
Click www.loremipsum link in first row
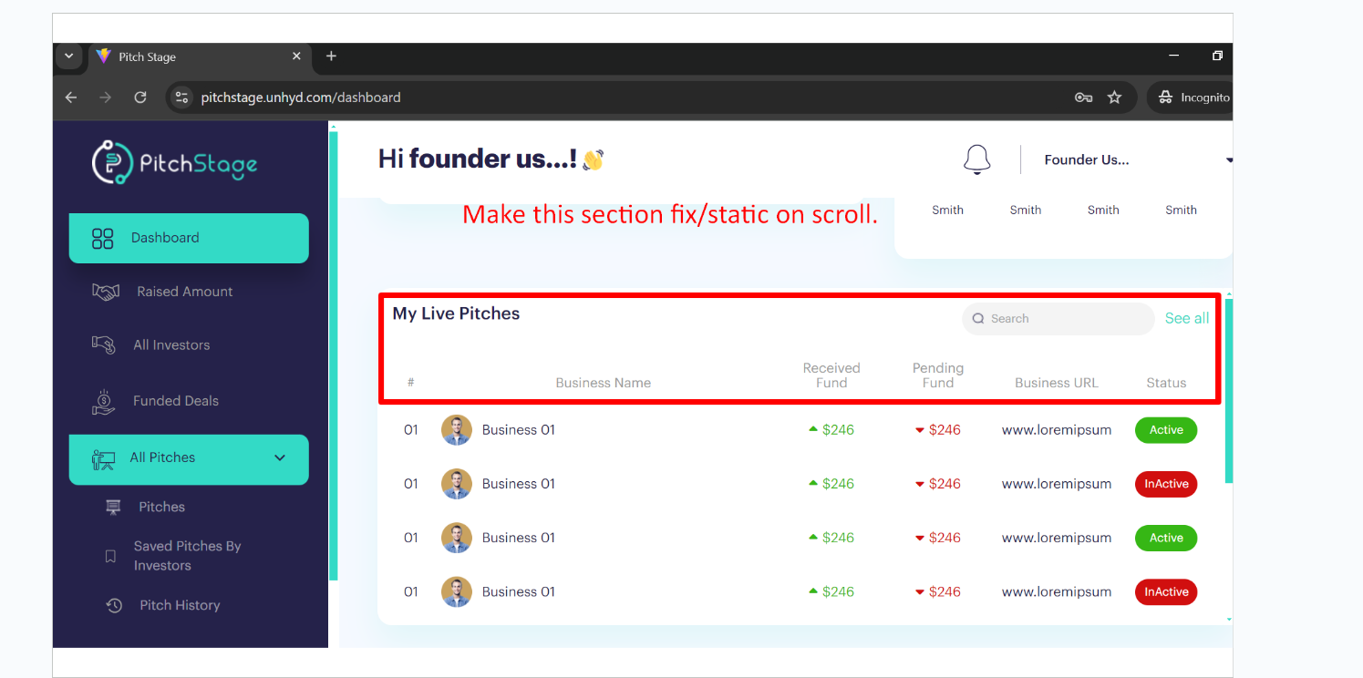[1057, 430]
